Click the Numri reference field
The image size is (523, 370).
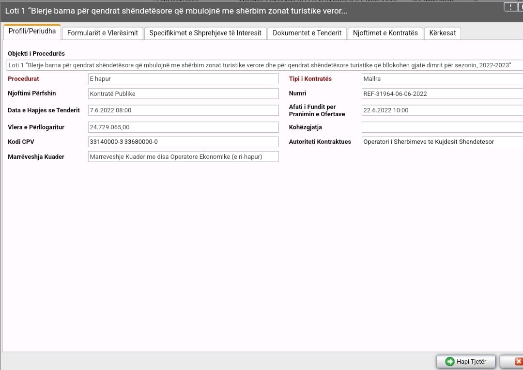pyautogui.click(x=442, y=93)
